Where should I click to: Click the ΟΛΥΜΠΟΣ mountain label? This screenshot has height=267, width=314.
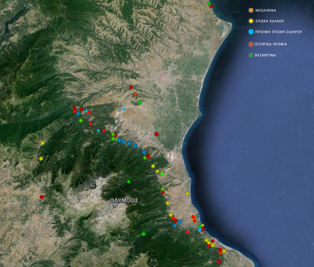(124, 200)
